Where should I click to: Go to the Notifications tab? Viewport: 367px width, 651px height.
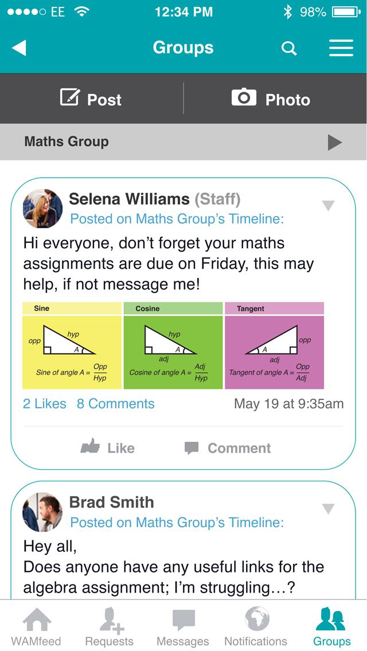[256, 626]
